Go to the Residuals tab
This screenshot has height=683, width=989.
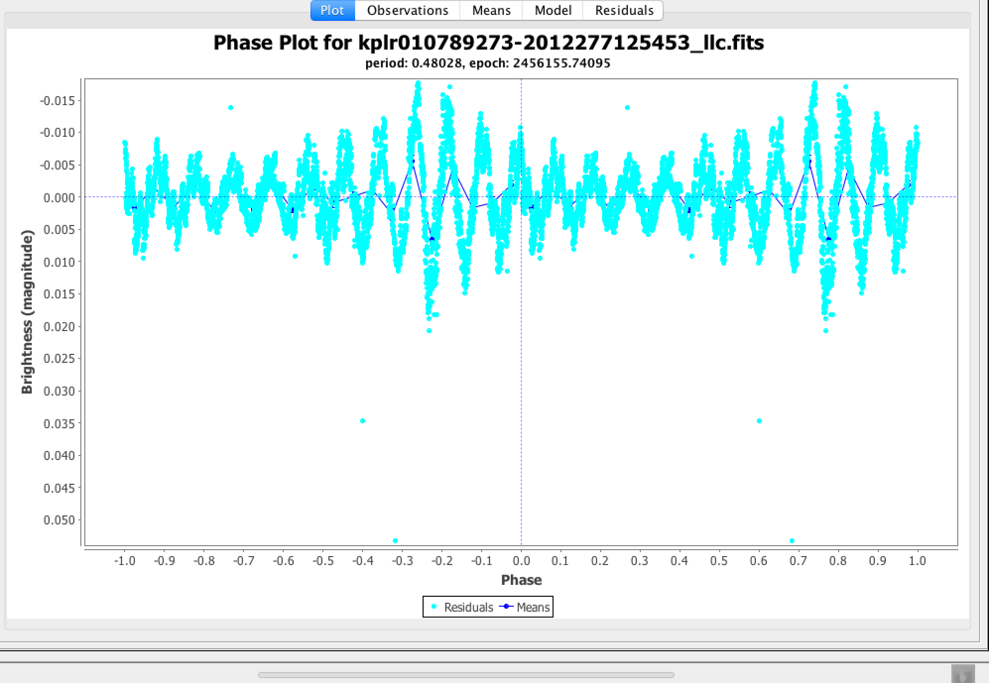coord(624,10)
